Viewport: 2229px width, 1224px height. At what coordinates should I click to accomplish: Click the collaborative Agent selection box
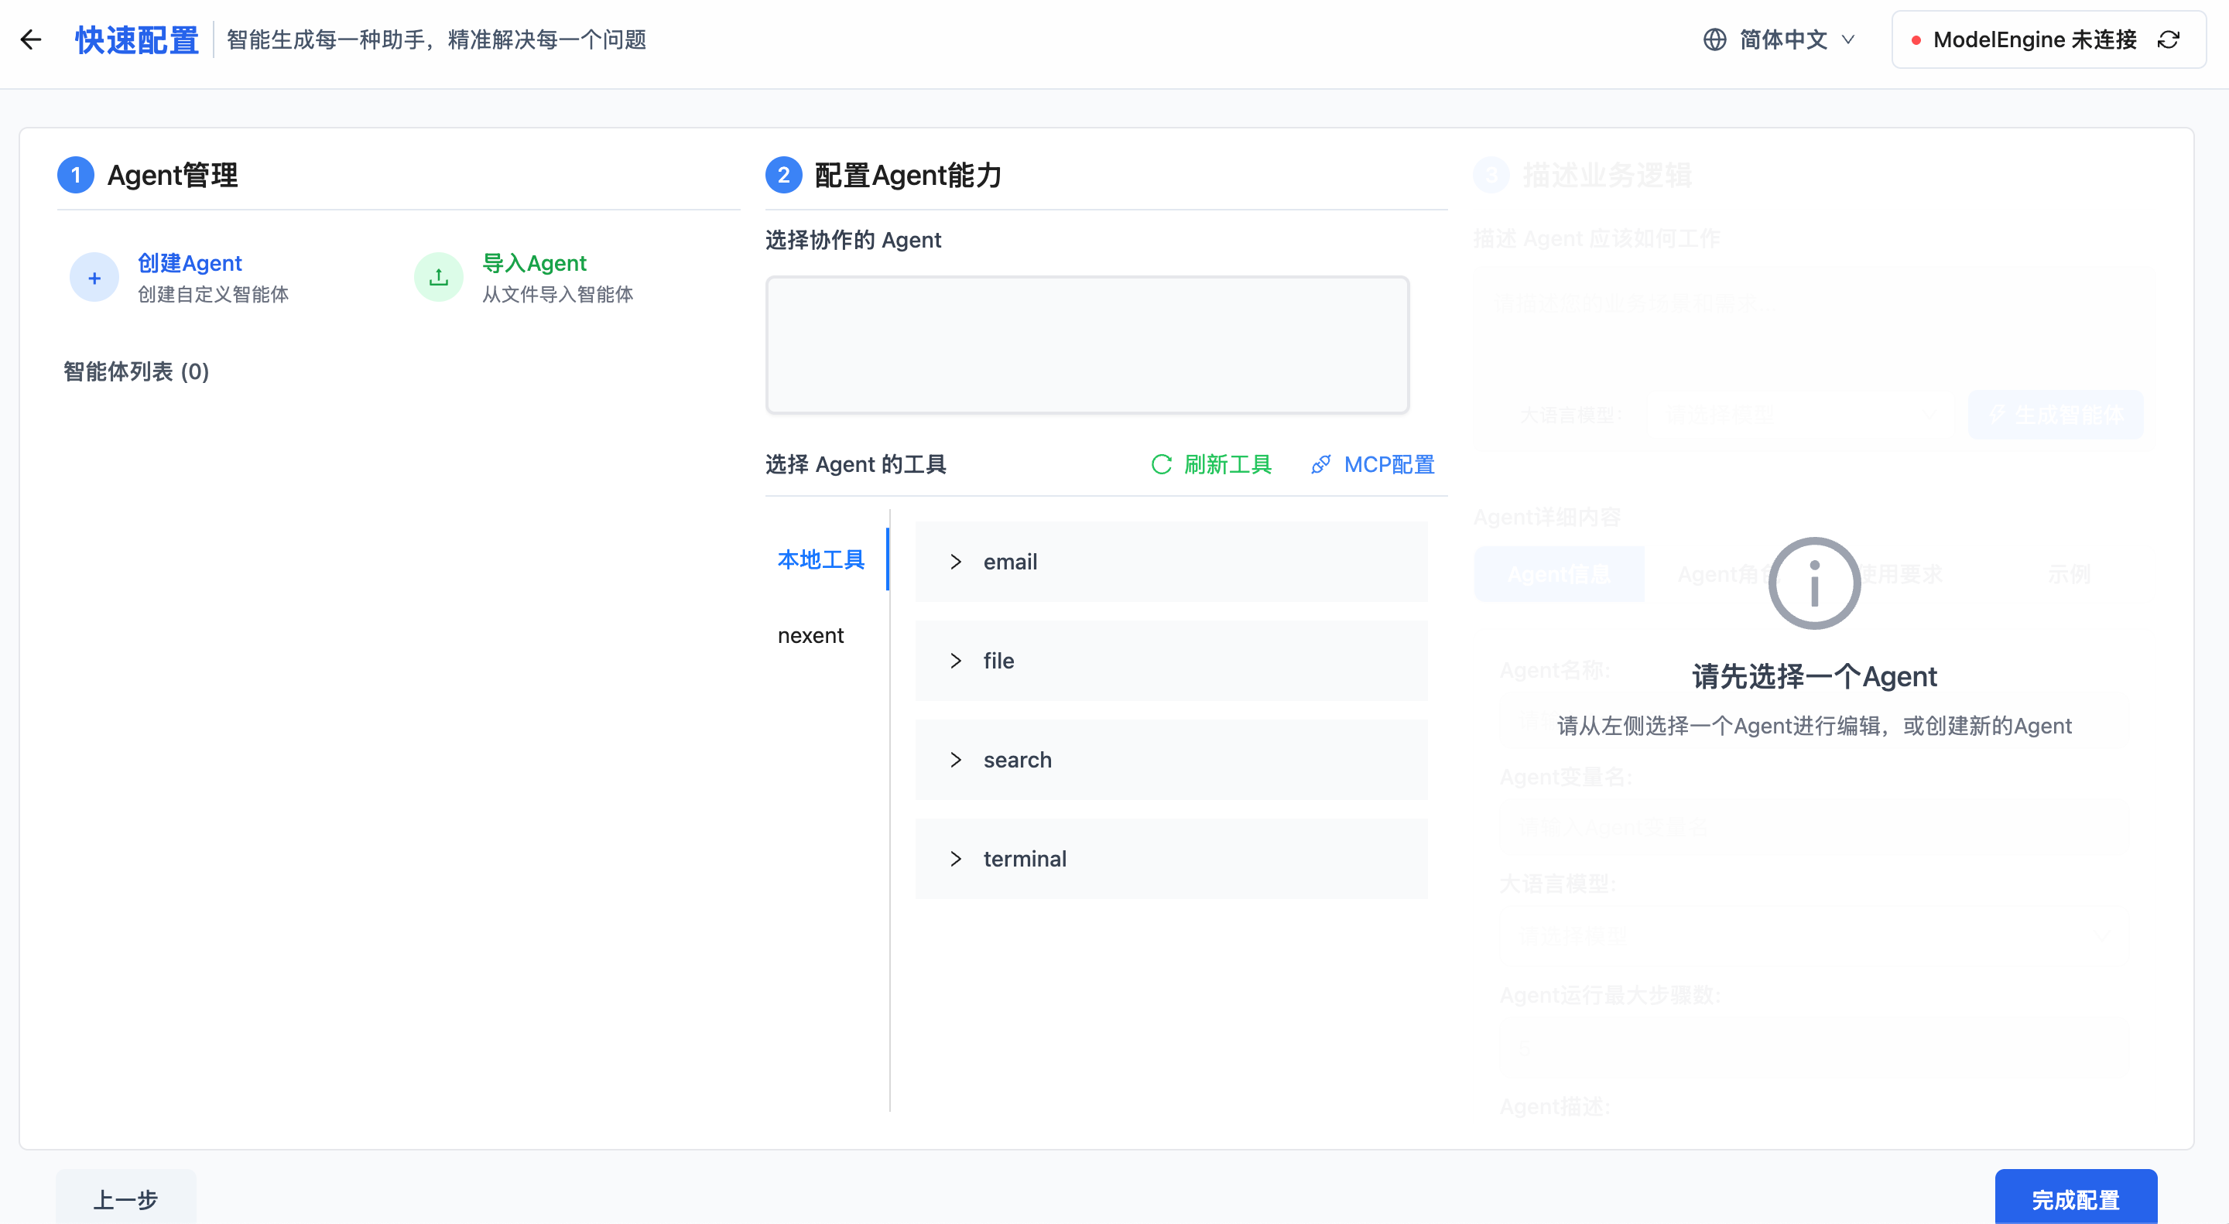point(1087,345)
